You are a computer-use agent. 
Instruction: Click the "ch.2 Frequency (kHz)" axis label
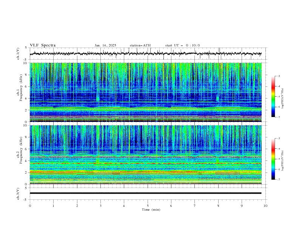click(x=20, y=150)
